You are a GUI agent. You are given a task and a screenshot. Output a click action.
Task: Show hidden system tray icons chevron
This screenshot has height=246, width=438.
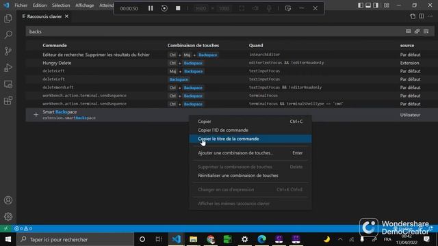(340, 239)
